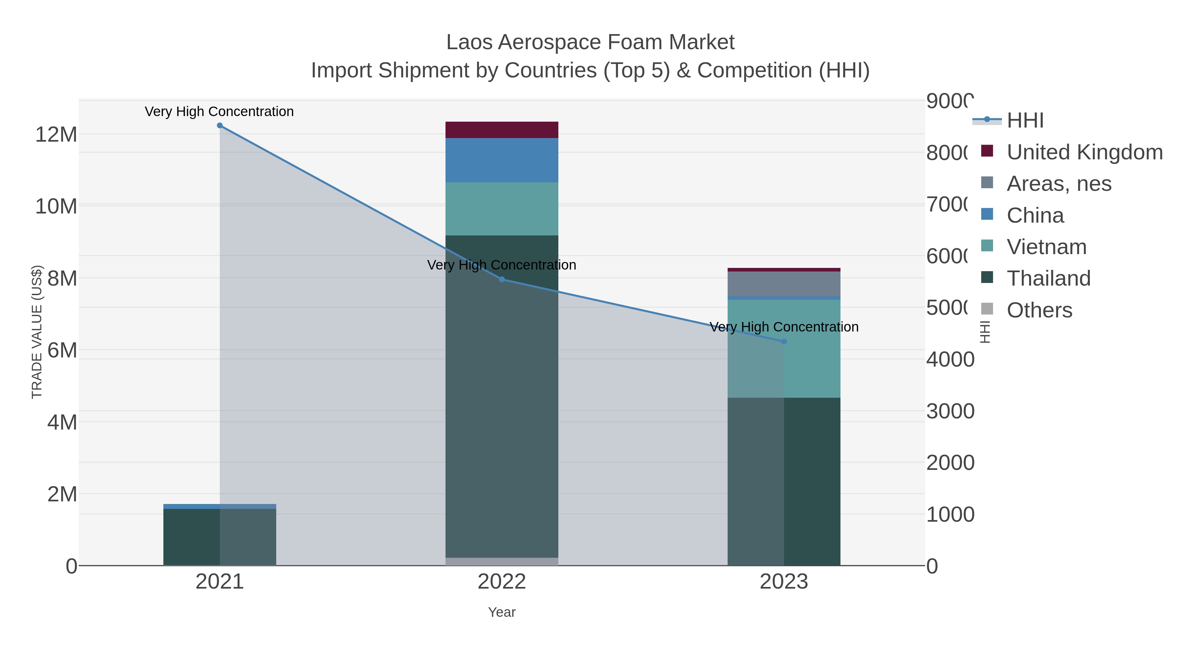
Task: Click the Import Shipment by Countries subtitle
Action: (x=590, y=70)
